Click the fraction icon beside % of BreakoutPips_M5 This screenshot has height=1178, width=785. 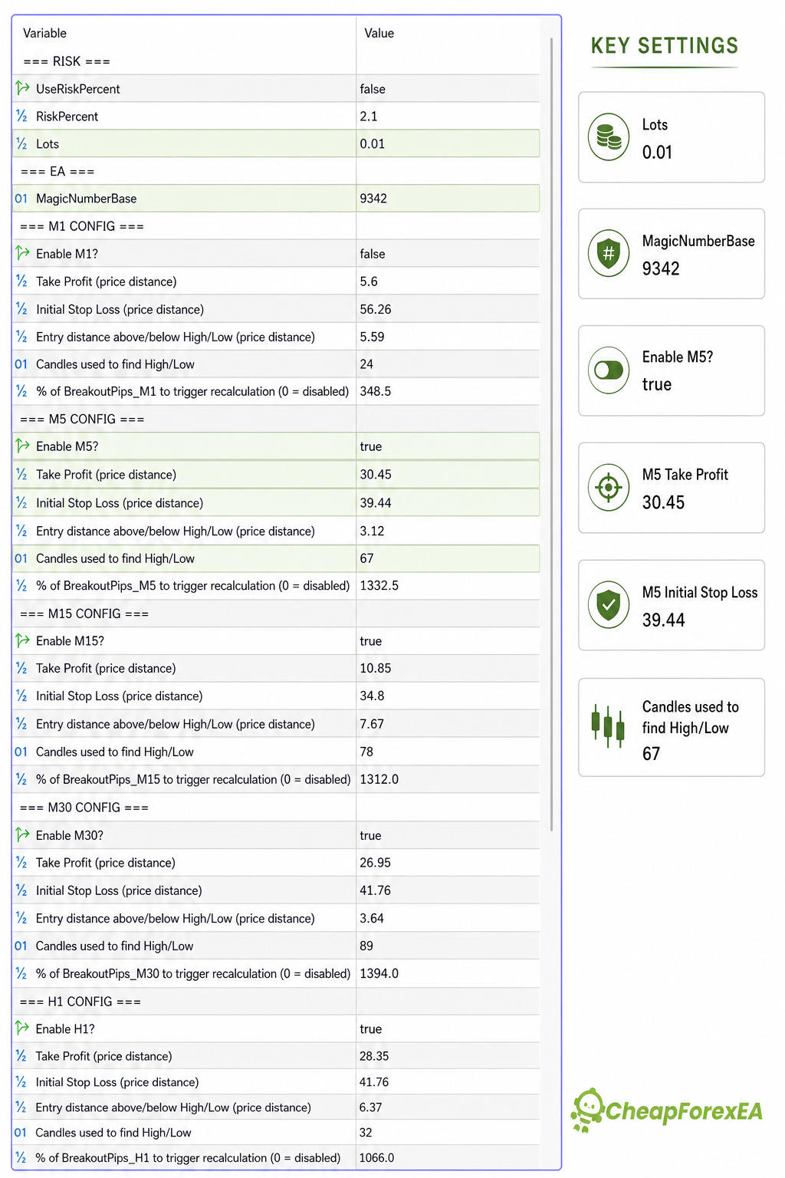point(21,585)
